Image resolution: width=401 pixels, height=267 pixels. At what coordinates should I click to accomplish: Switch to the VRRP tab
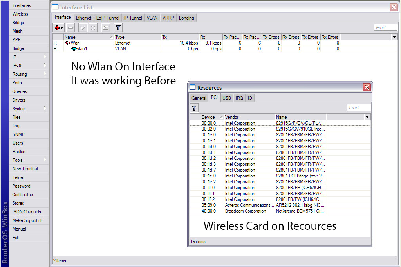[168, 18]
